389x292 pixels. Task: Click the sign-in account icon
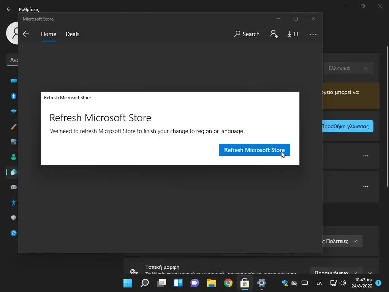coord(274,34)
